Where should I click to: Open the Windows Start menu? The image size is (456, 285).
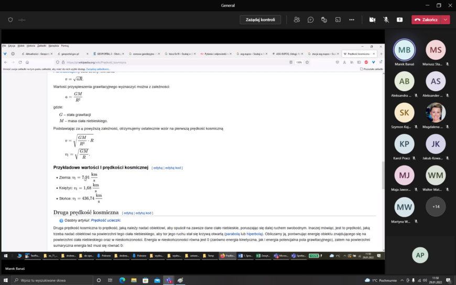pos(6,280)
